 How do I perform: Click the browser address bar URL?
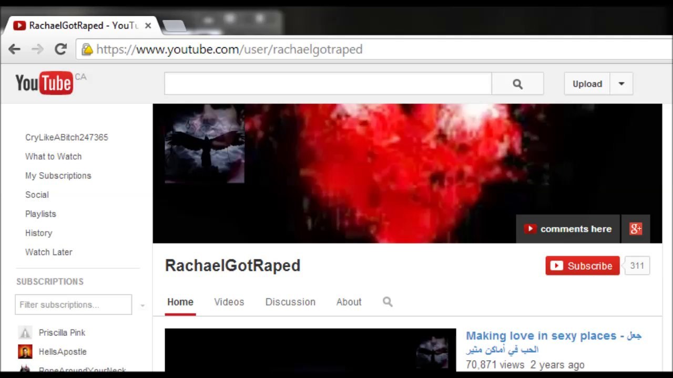229,49
